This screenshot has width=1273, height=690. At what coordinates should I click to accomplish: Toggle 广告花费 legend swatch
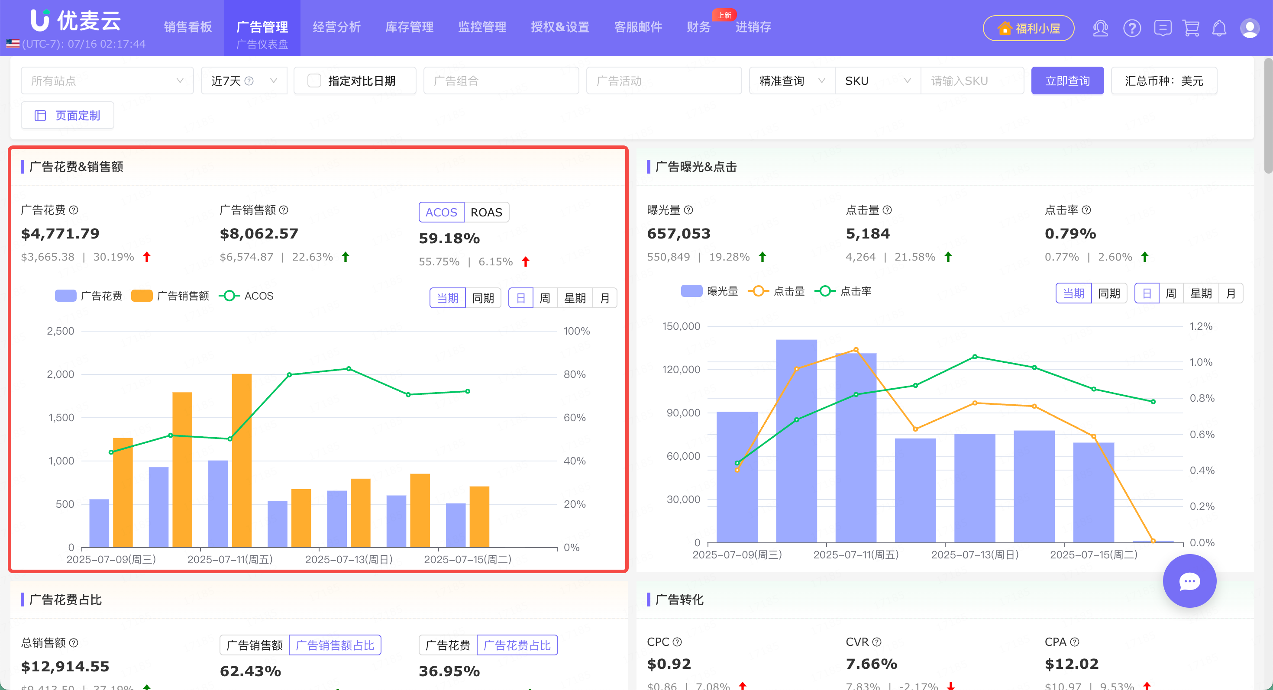[x=66, y=296]
